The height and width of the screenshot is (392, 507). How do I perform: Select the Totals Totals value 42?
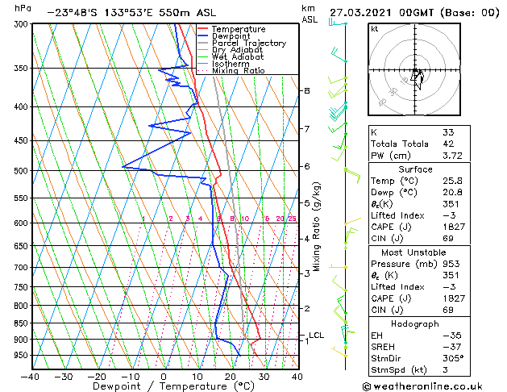point(448,144)
